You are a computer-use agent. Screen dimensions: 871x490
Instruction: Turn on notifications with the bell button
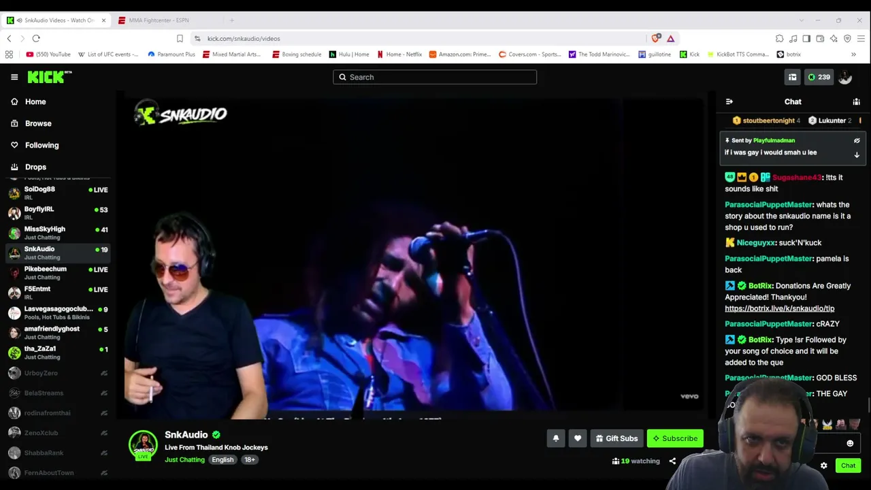[556, 439]
